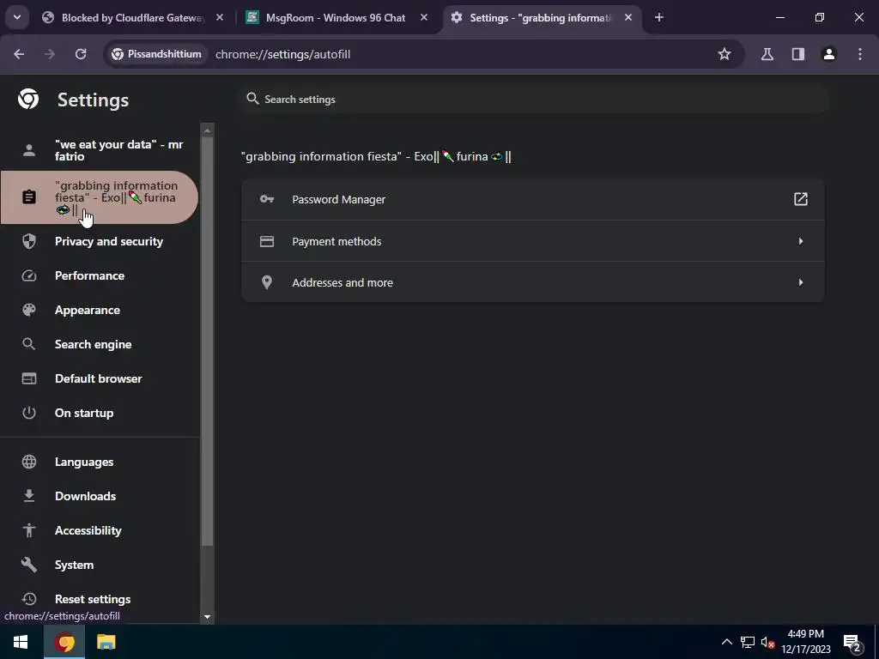Viewport: 879px width, 659px height.
Task: Click the shield icon for Privacy and security
Action: (29, 241)
